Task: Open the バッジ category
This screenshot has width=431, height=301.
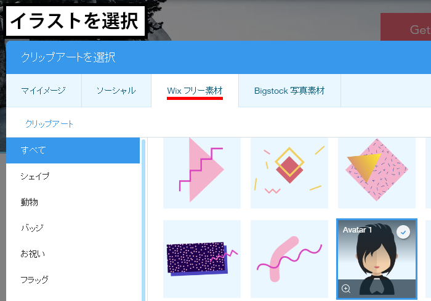Action: click(x=73, y=228)
